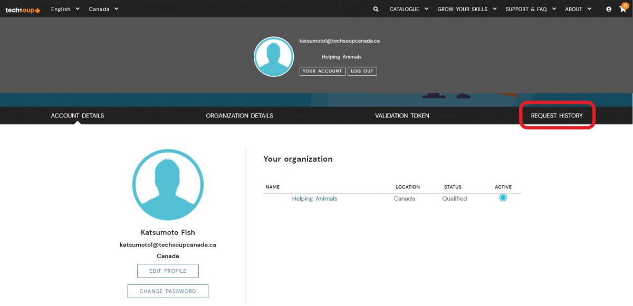Switch to the Request History tab

point(557,116)
